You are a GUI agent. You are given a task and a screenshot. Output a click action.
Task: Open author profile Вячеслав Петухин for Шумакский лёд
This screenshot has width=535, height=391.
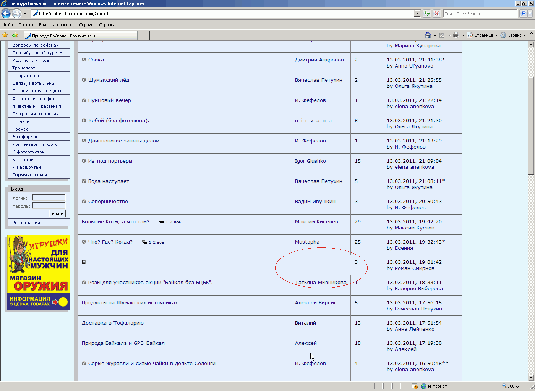318,80
